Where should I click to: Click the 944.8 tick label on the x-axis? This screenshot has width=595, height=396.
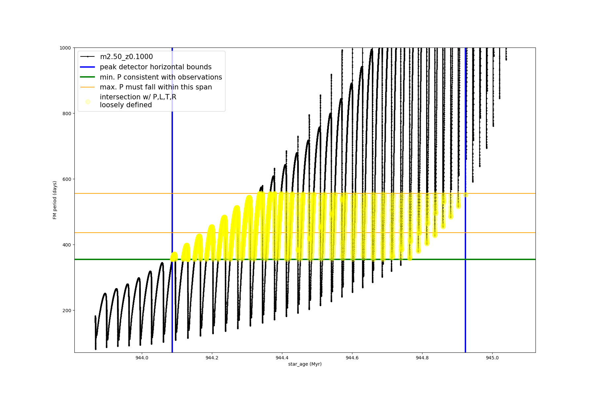(422, 358)
